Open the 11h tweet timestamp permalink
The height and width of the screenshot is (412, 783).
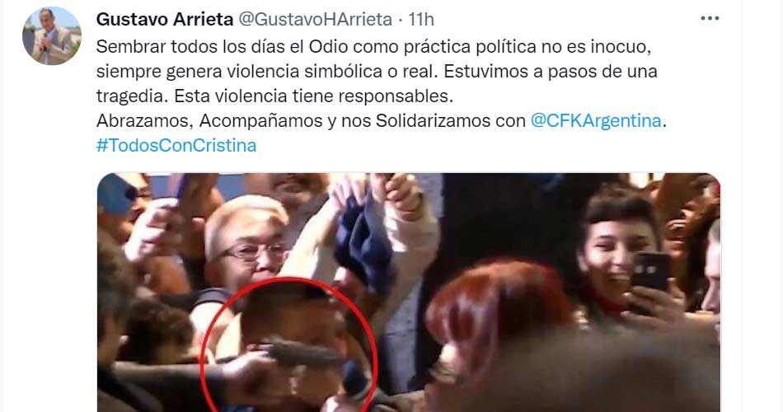pyautogui.click(x=421, y=19)
